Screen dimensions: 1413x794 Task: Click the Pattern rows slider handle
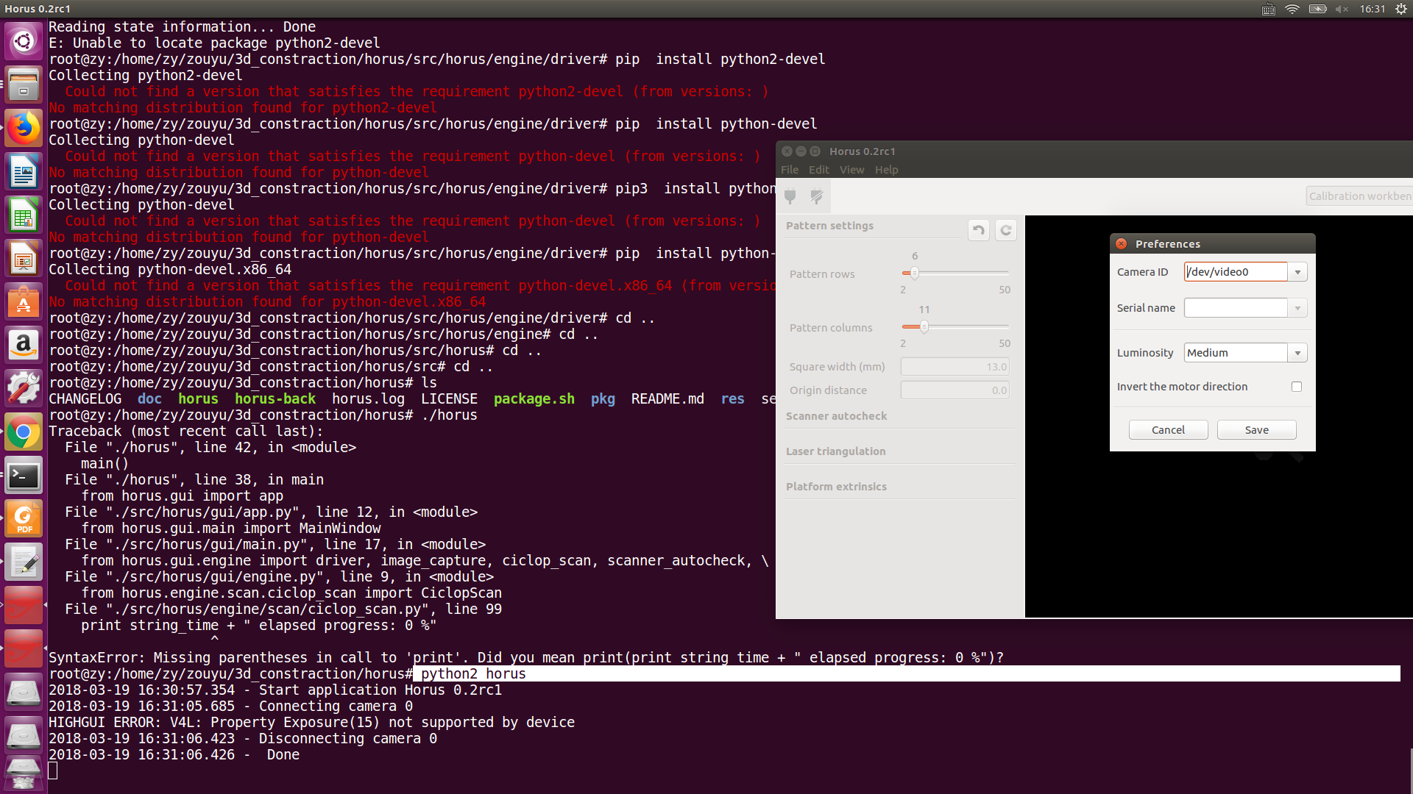915,273
